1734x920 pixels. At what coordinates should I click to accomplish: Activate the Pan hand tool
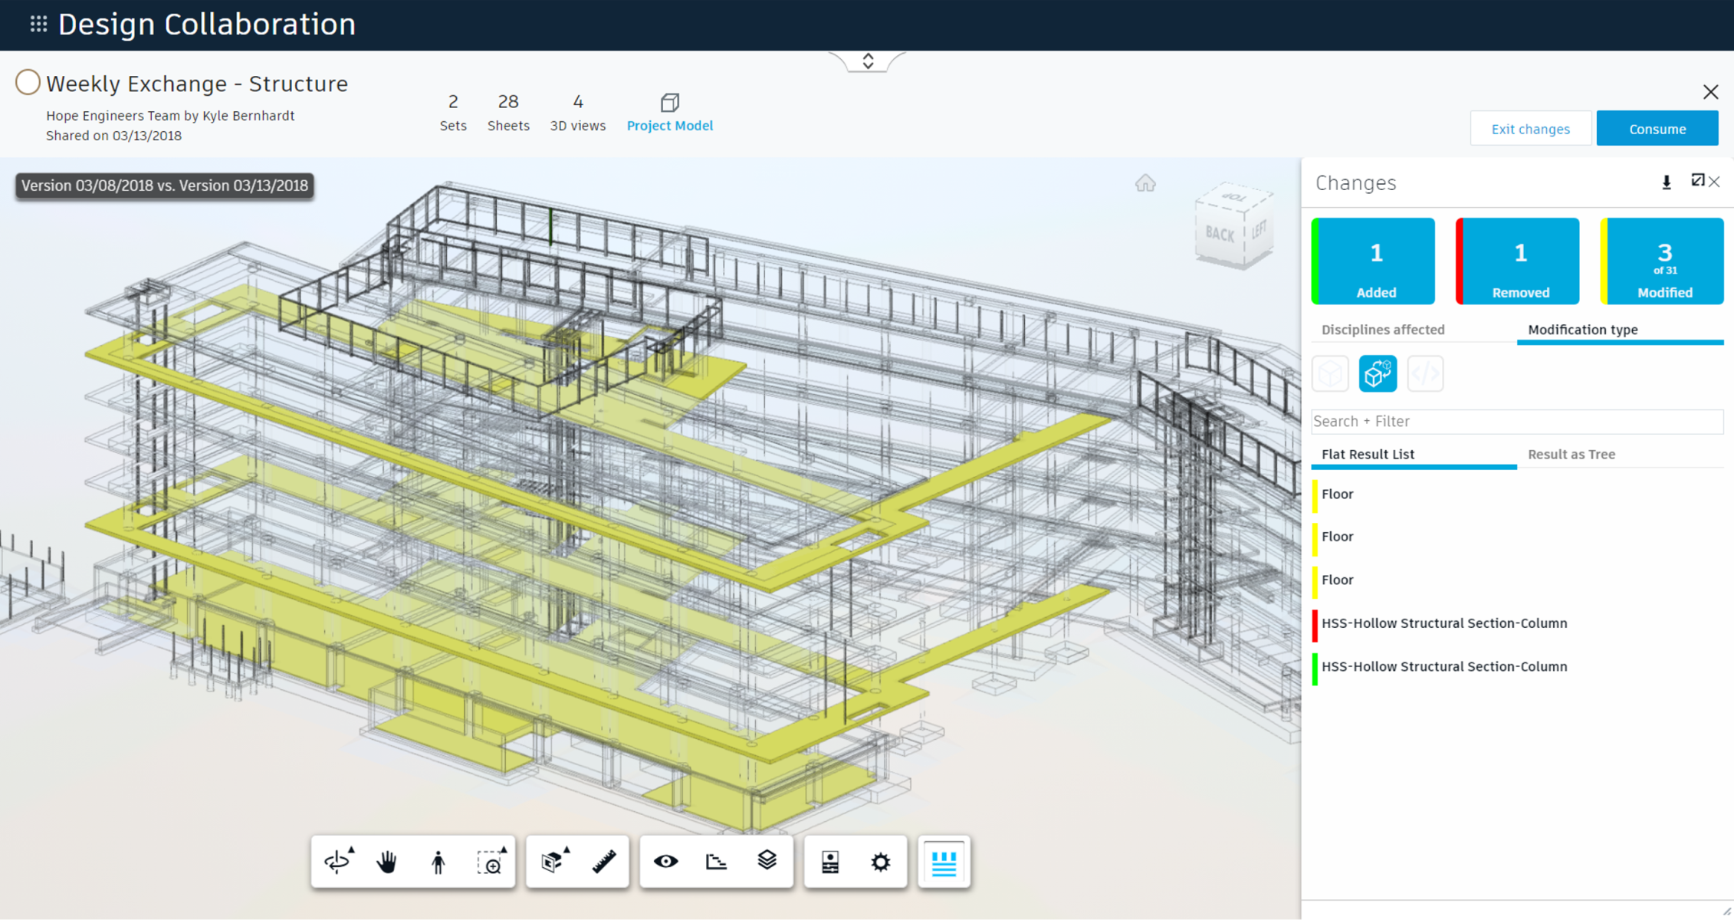click(387, 862)
